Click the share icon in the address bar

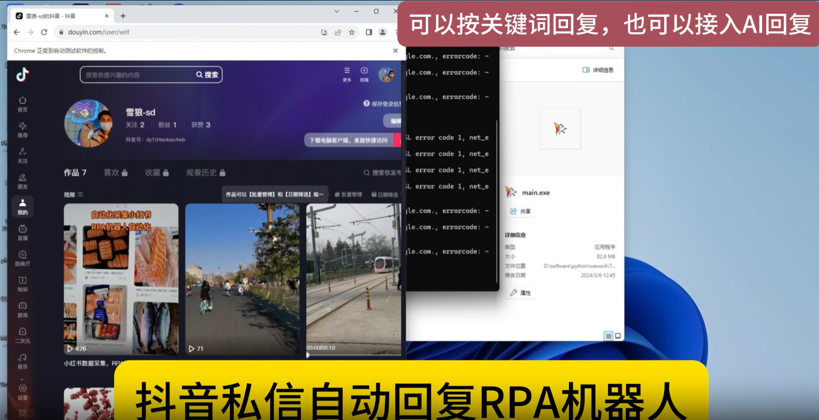tap(338, 32)
